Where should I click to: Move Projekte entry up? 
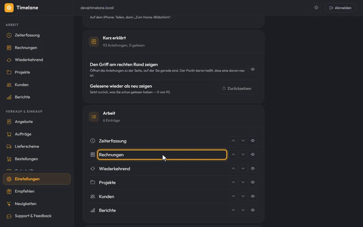point(233,182)
